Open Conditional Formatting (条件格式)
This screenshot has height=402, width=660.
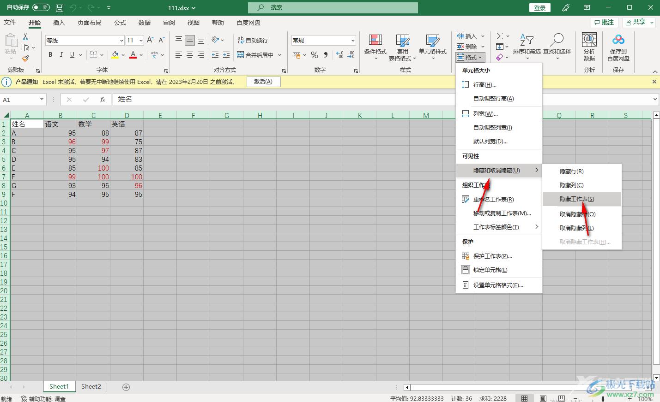375,47
